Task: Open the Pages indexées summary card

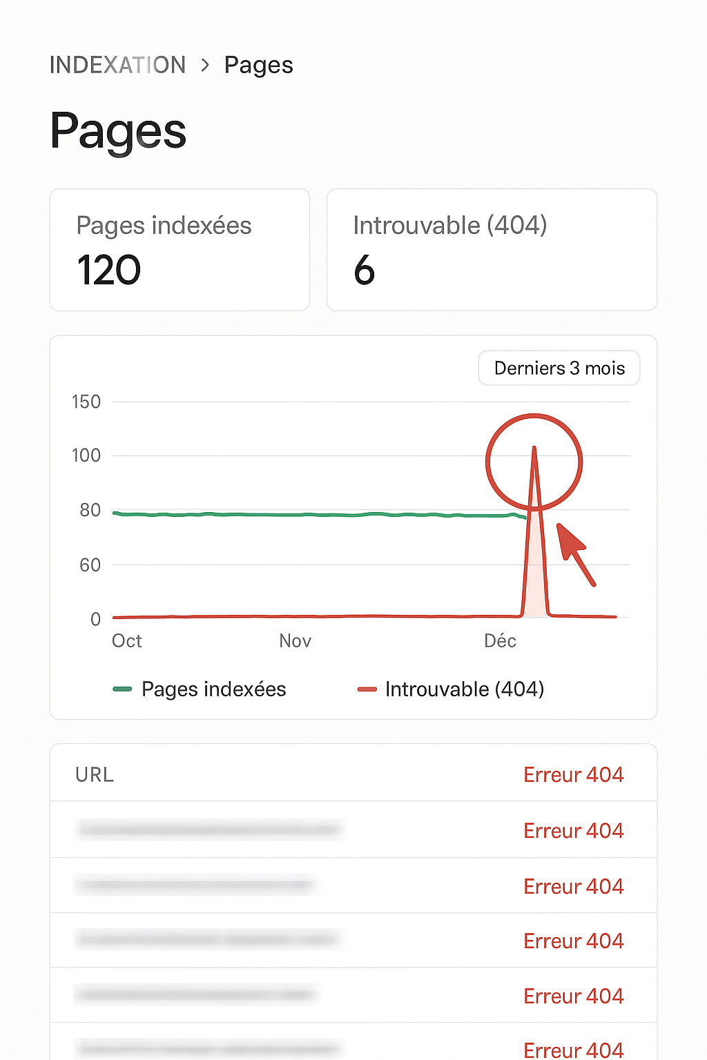Action: 180,249
